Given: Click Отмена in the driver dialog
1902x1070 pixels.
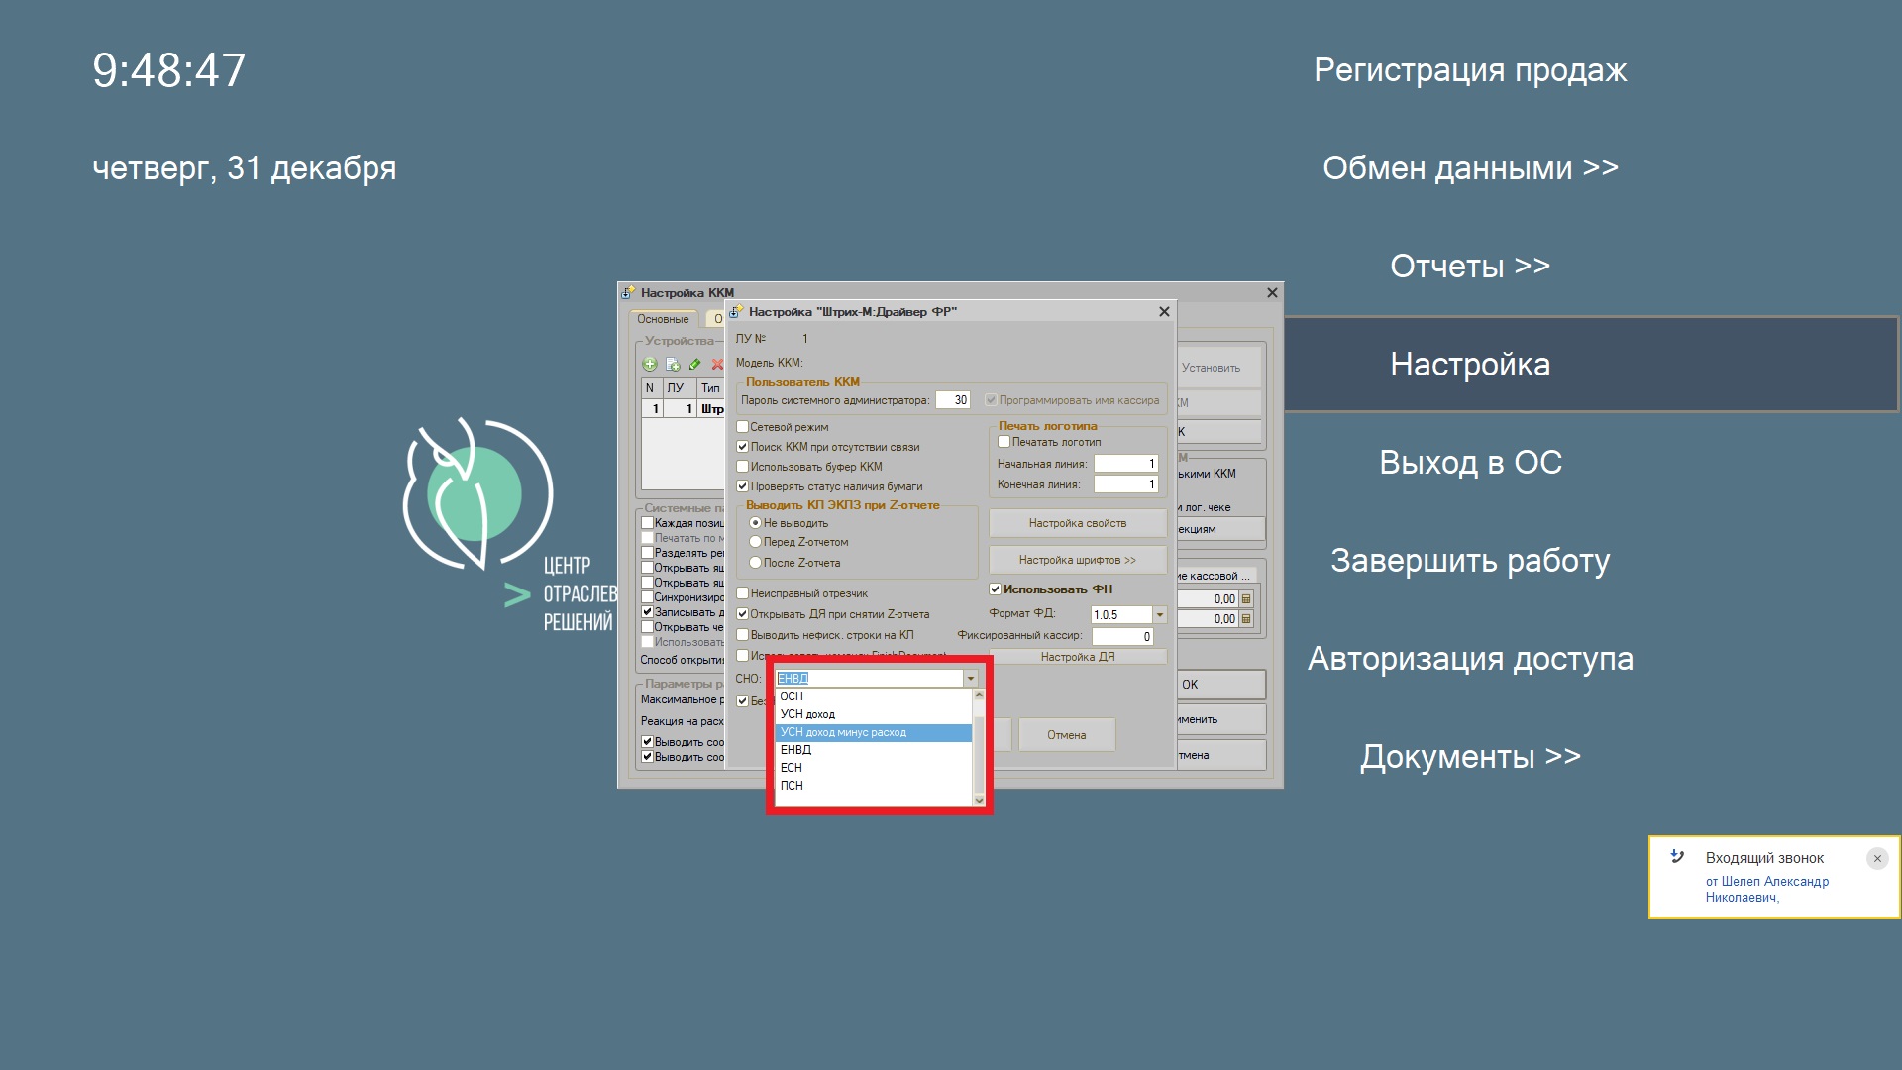Looking at the screenshot, I should [x=1067, y=735].
